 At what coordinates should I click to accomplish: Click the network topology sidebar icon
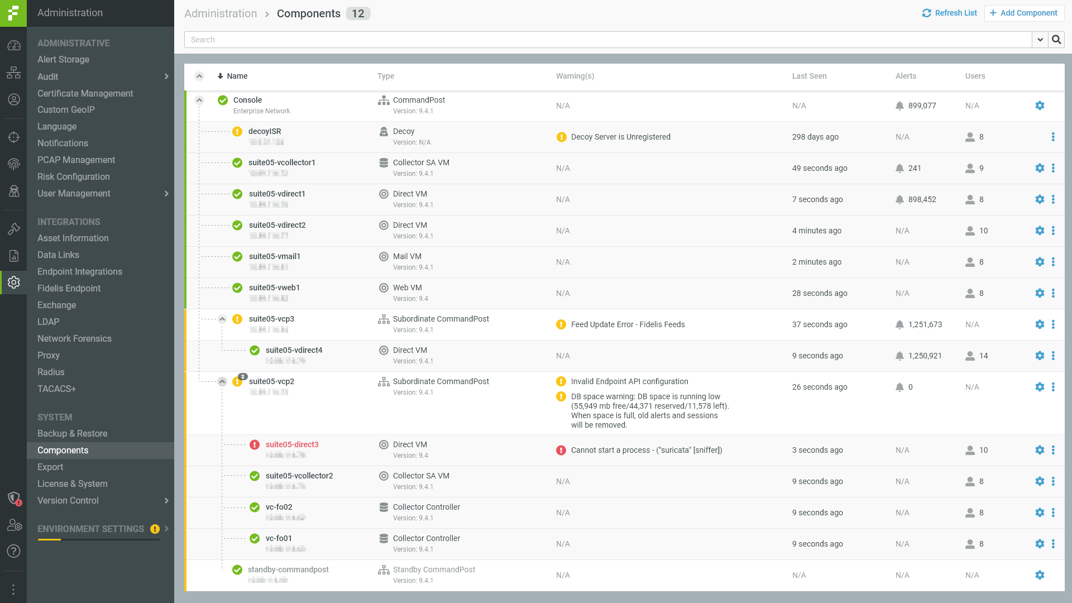pos(13,73)
